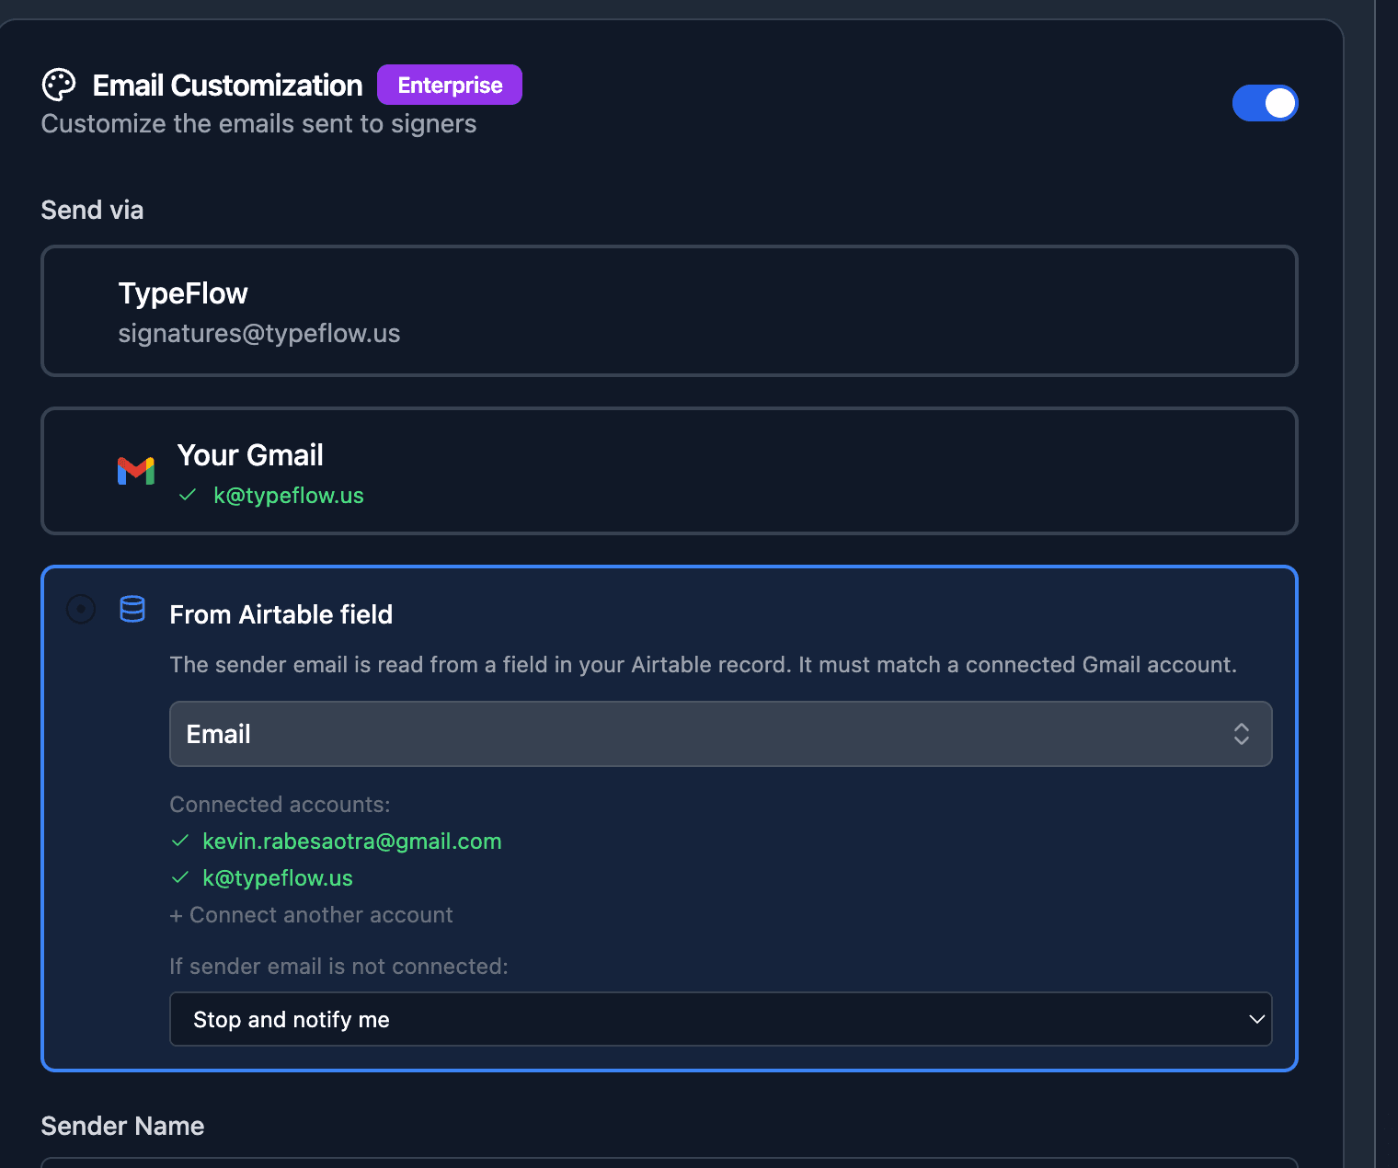Click the checkmark next to kevin.rabesaotra@gmail.com
The image size is (1398, 1168).
click(x=180, y=841)
